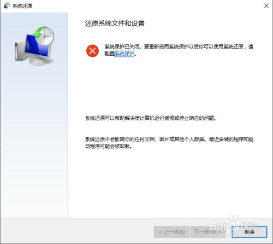This screenshot has height=244, width=273.
Task: Click the disabled 下一步(N) button
Action: pos(208,232)
